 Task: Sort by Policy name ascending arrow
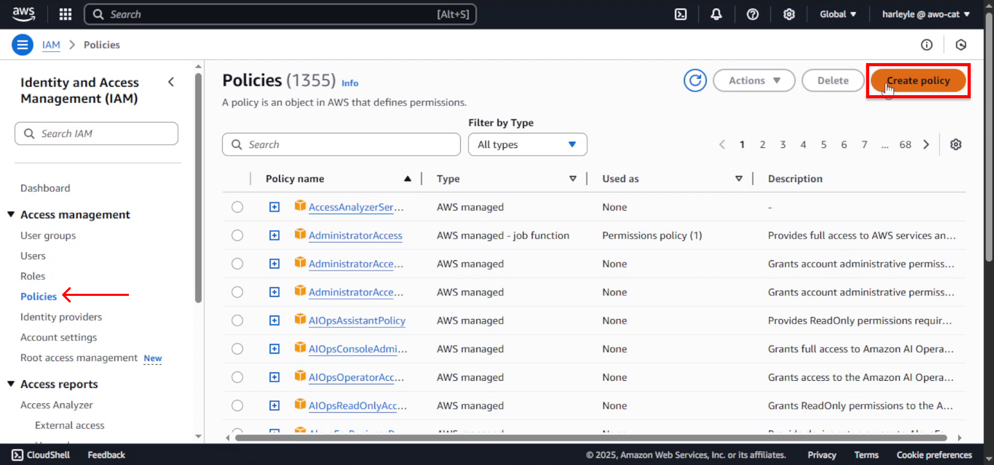(407, 178)
